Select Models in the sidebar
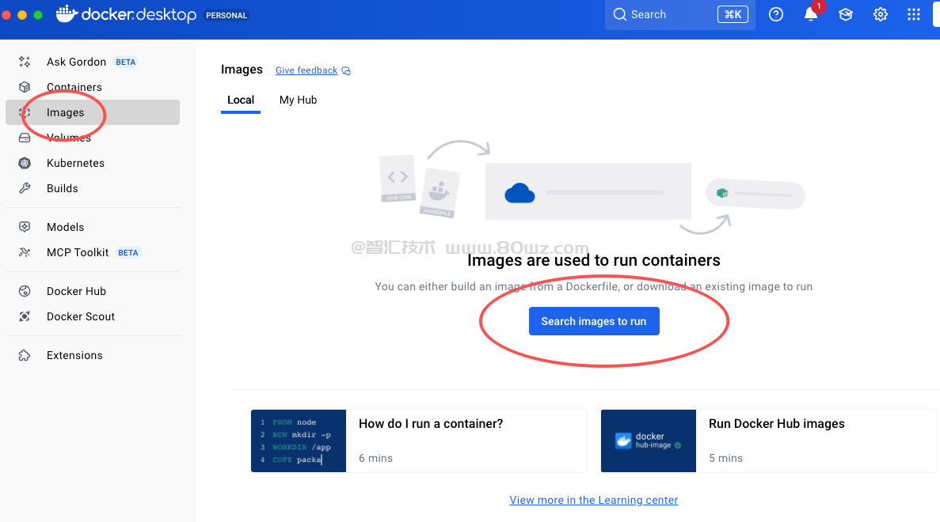The width and height of the screenshot is (940, 522). (x=65, y=227)
